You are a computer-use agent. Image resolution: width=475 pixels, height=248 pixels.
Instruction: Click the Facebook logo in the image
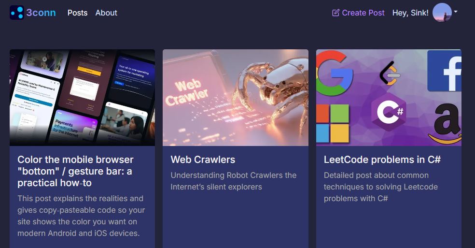coord(445,71)
